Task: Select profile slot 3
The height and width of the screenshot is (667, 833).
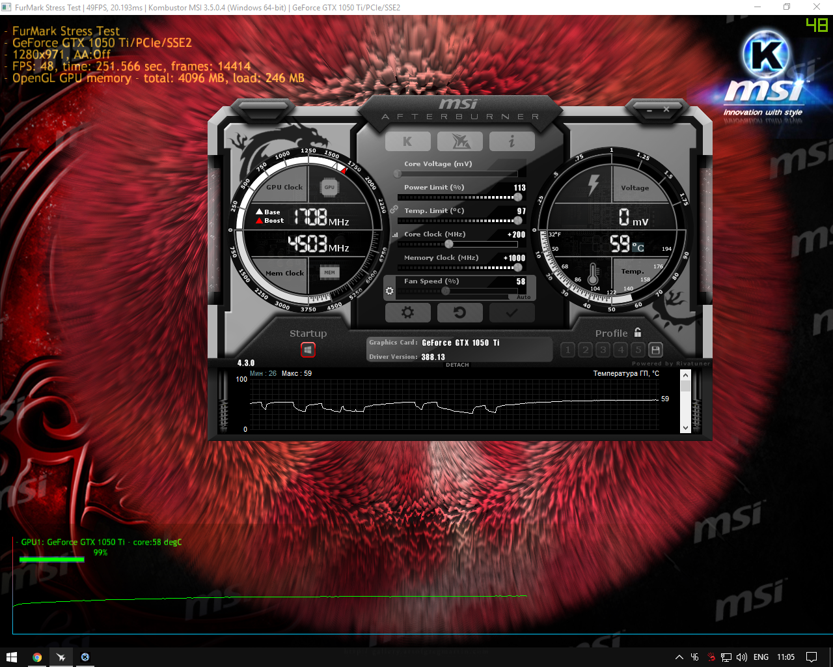Action: tap(603, 350)
